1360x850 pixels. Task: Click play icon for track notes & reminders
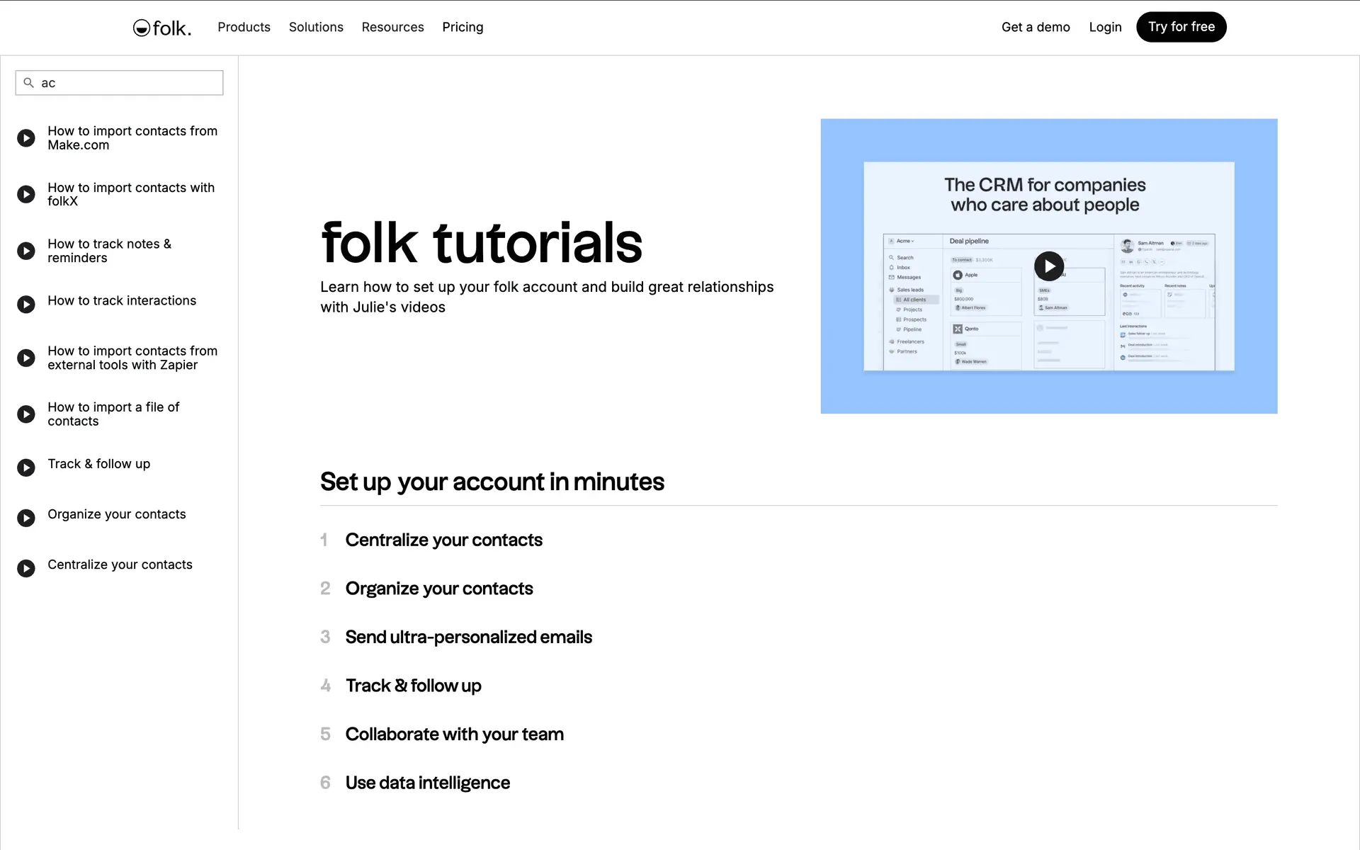click(26, 251)
